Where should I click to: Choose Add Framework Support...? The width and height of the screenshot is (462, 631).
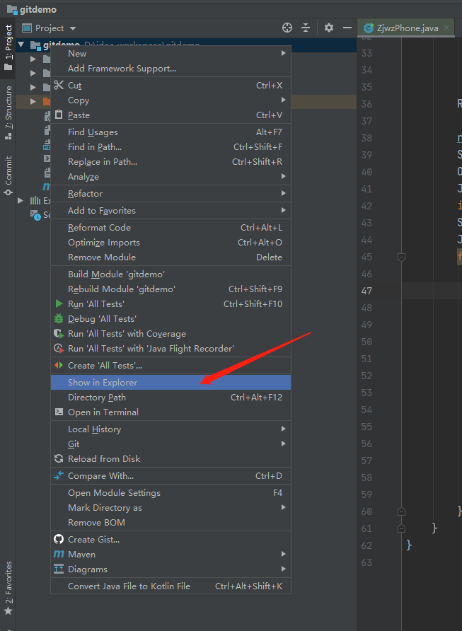click(x=171, y=69)
